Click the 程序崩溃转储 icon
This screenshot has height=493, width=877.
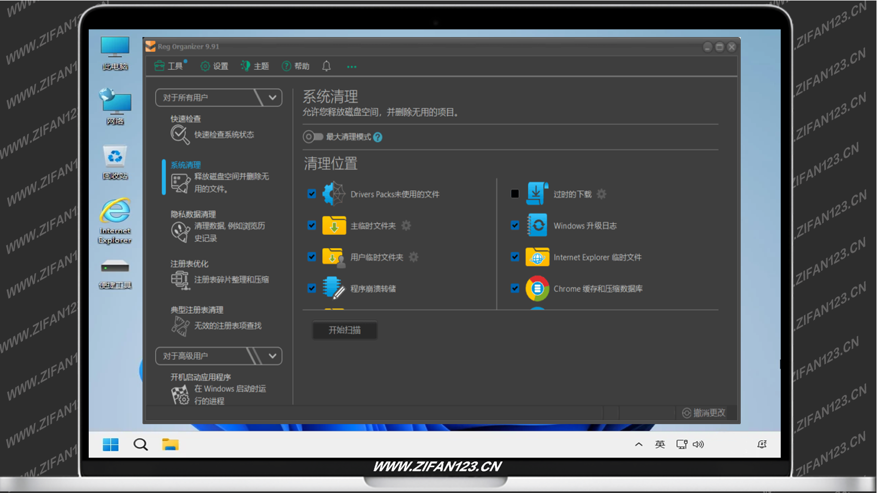coord(334,288)
